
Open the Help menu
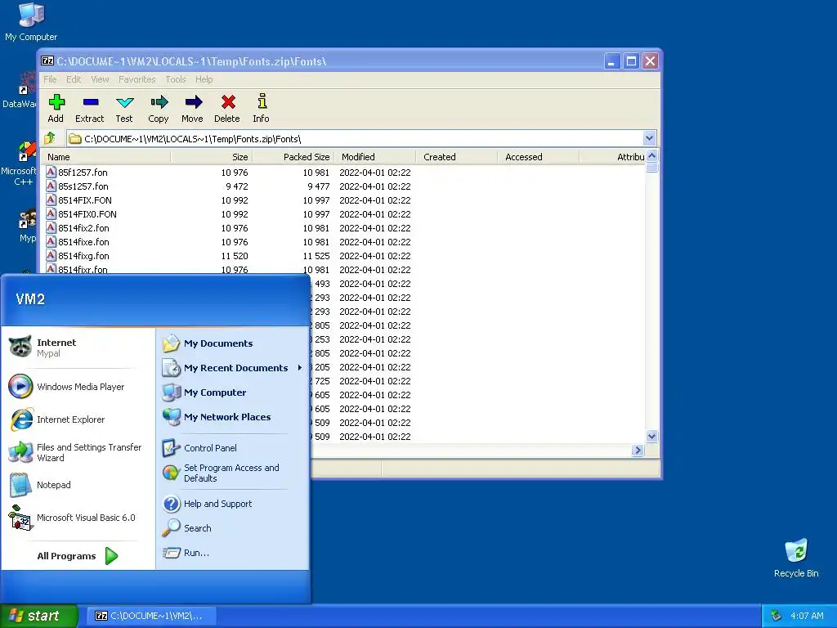pos(204,79)
